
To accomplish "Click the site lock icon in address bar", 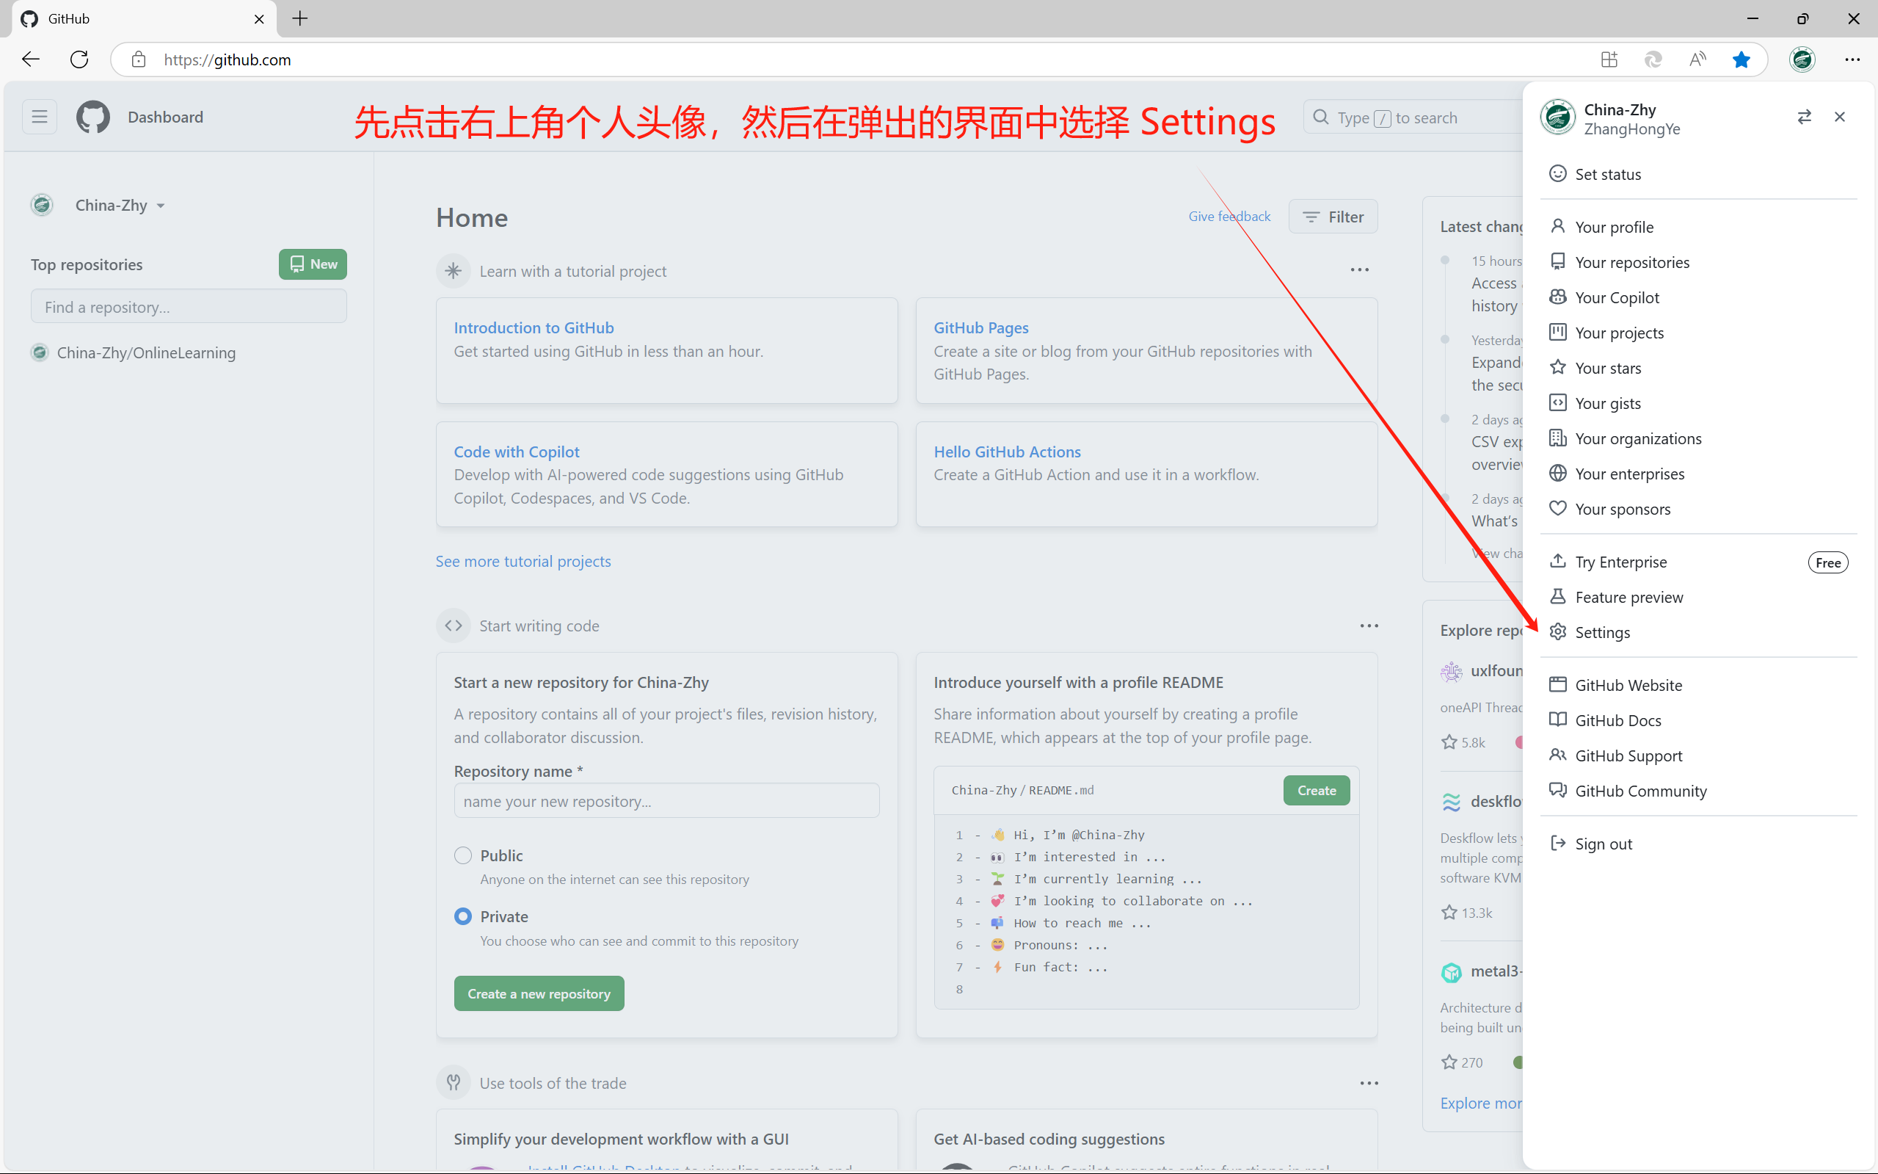I will tap(139, 59).
